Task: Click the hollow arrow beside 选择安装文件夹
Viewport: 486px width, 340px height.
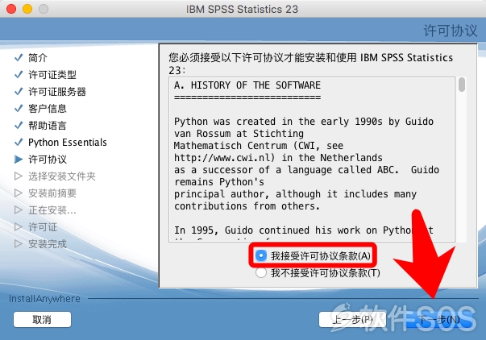Action: (19, 176)
